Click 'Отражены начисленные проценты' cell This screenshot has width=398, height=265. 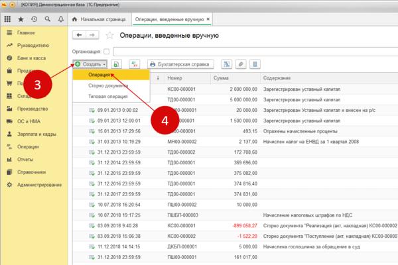point(300,131)
